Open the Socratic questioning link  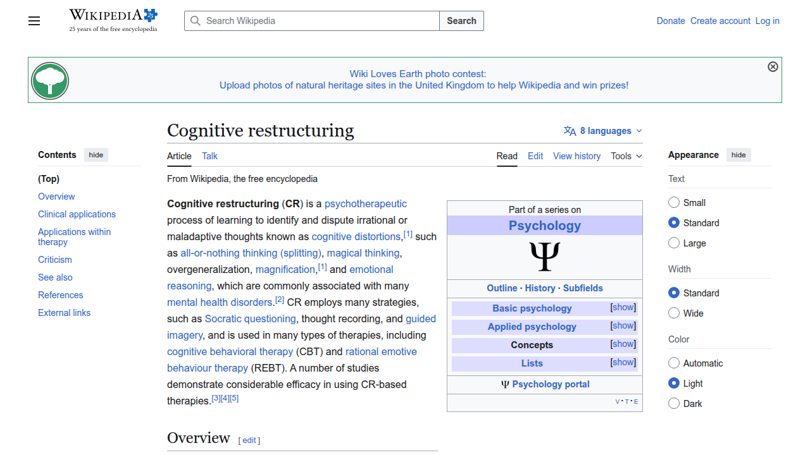pos(251,318)
